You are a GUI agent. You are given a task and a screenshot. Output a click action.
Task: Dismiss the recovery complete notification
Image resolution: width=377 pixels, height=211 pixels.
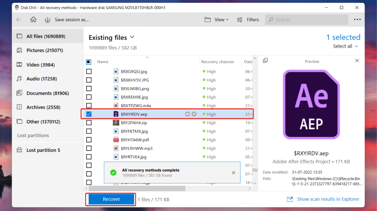click(234, 173)
